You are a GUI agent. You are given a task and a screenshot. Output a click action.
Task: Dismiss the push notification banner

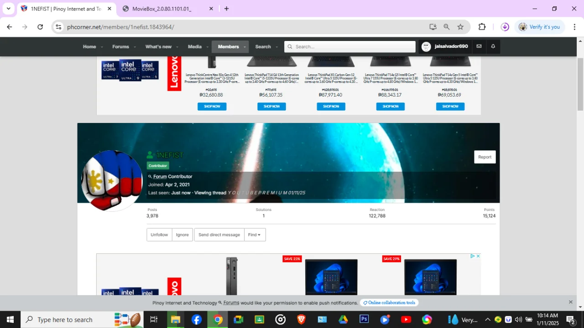click(x=570, y=302)
